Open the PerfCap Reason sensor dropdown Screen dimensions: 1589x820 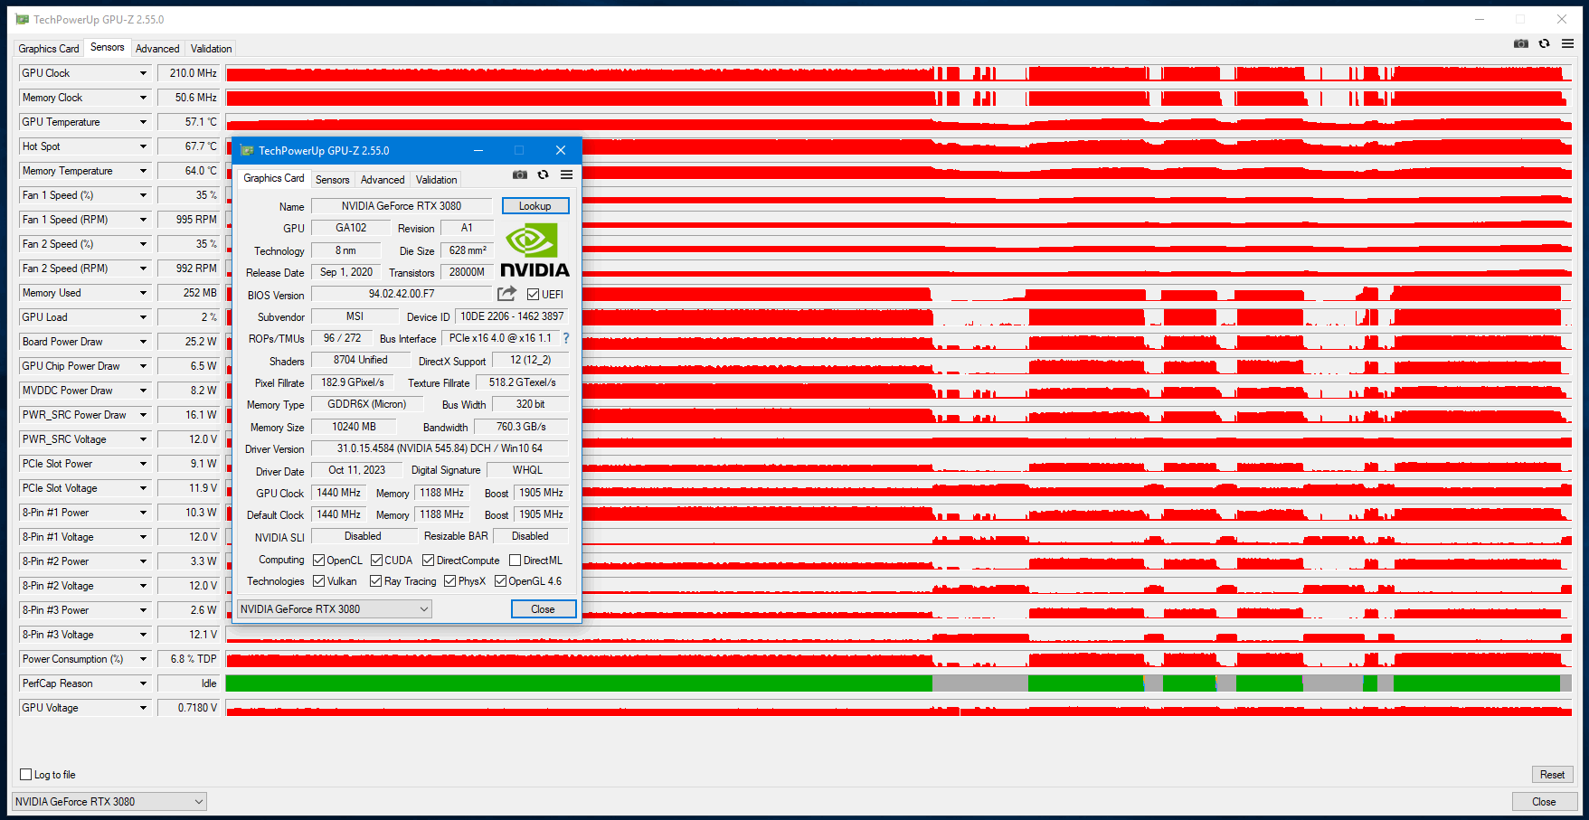click(143, 683)
